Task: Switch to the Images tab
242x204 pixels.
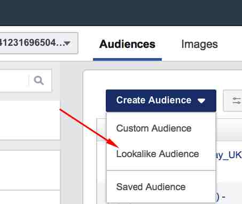Action: pyautogui.click(x=199, y=44)
